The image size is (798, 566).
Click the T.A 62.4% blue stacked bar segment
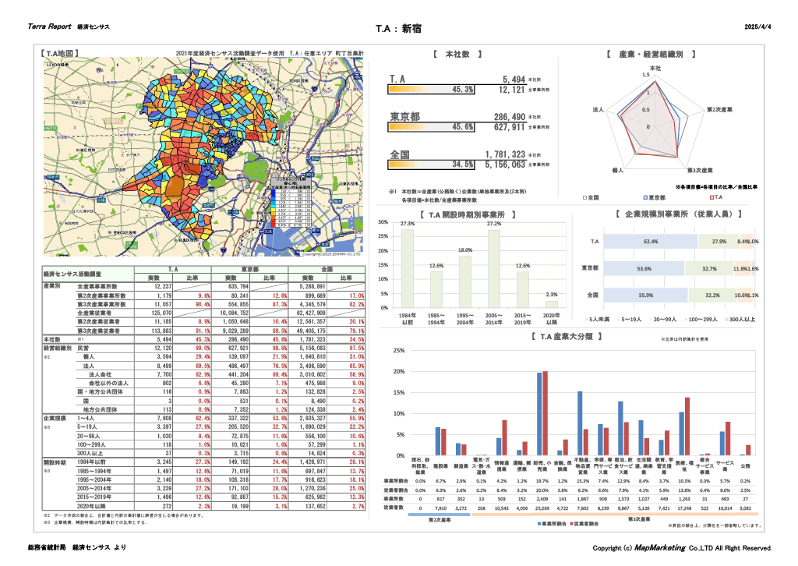(x=651, y=241)
